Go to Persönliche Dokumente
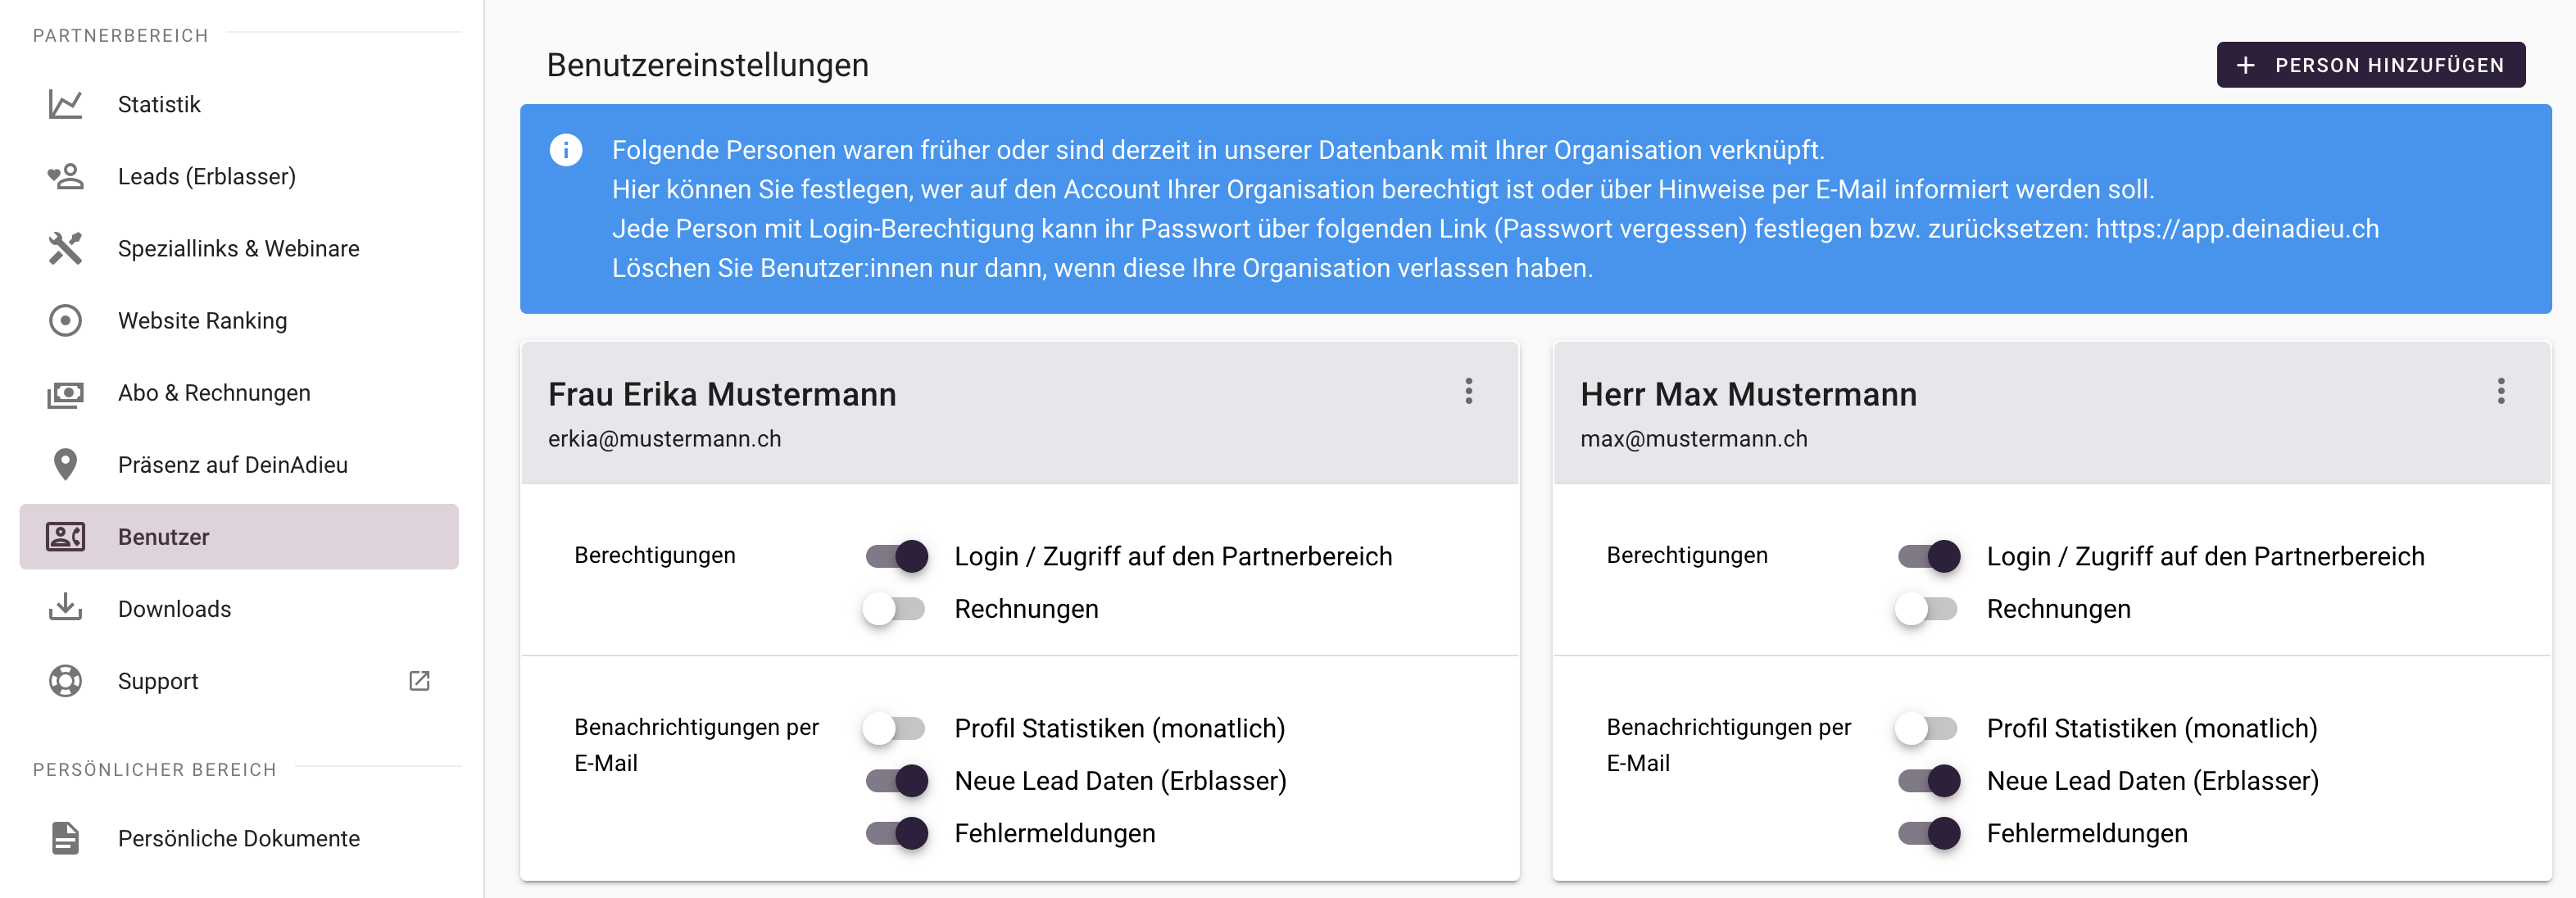Screen dimensions: 2576x898 (x=238, y=838)
